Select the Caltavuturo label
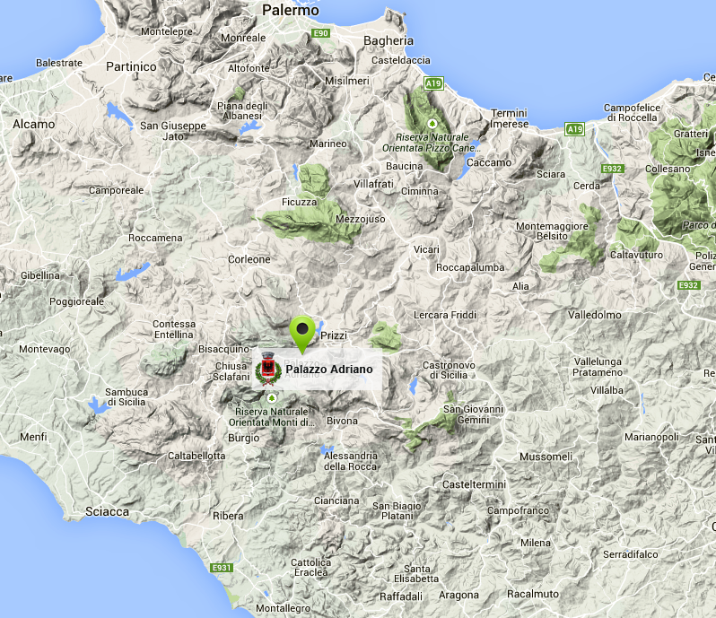Image resolution: width=716 pixels, height=618 pixels. (x=636, y=255)
